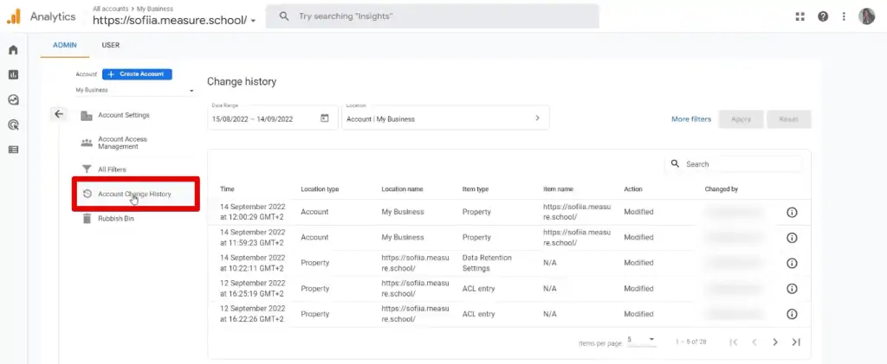
Task: Click the Location type column header
Action: tap(320, 189)
